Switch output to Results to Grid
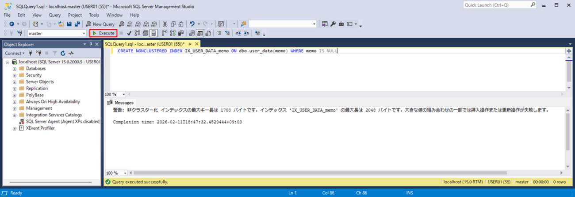The image size is (575, 197). (x=200, y=33)
